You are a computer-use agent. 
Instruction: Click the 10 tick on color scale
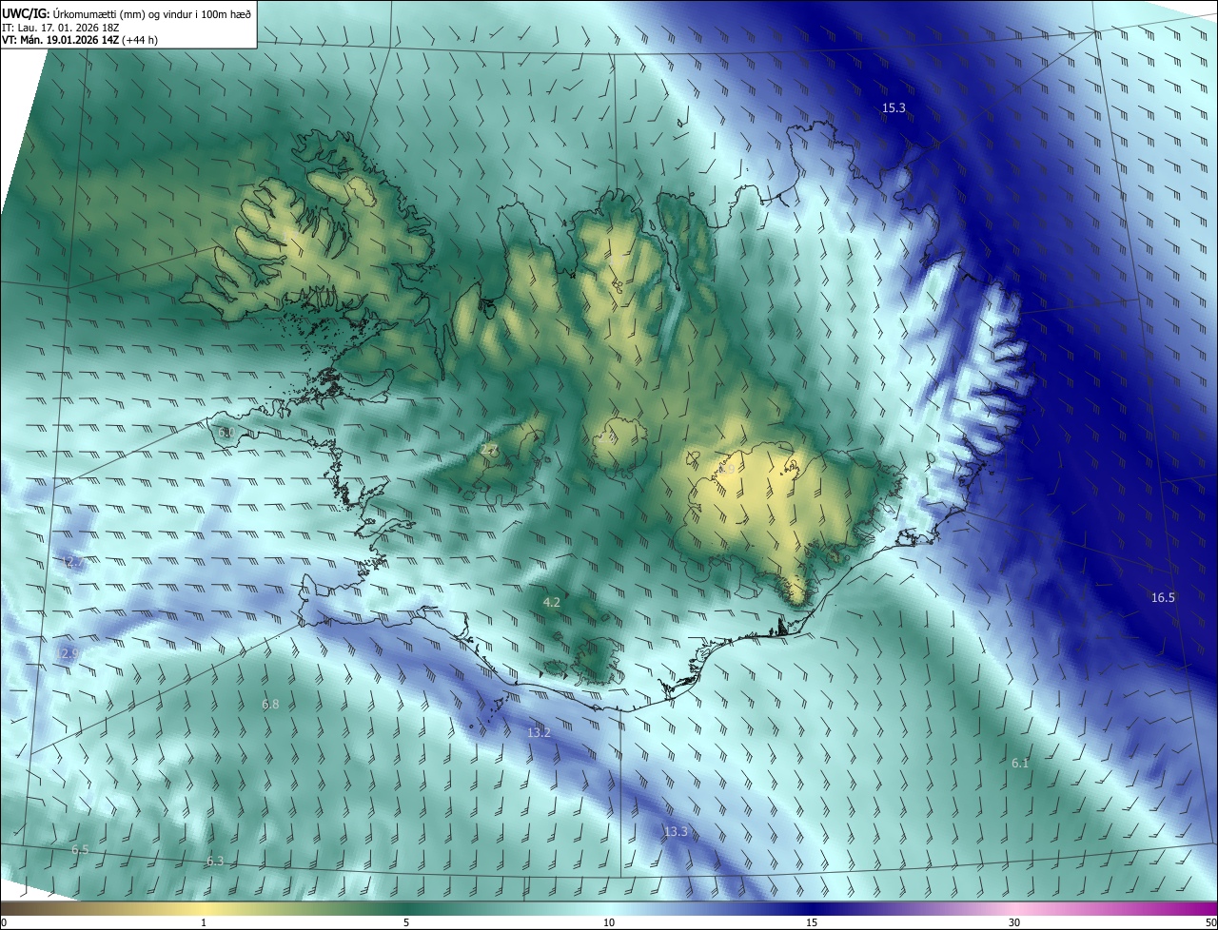pyautogui.click(x=609, y=922)
